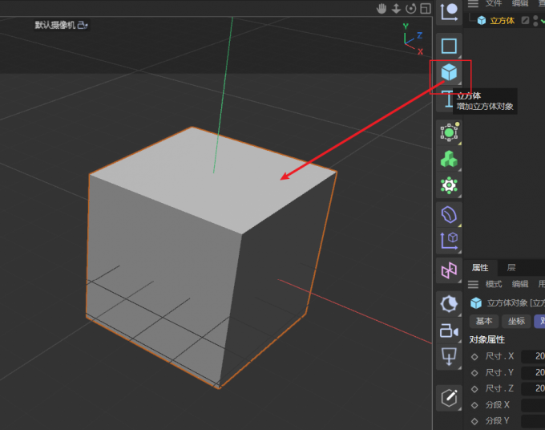Open 模式 menu in attribute manager

(494, 284)
